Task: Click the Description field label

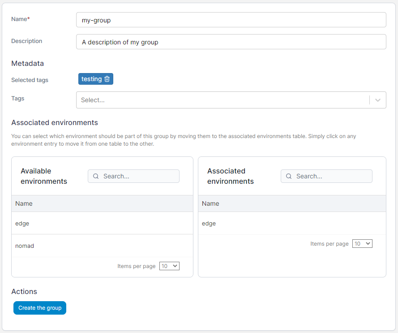Action: tap(27, 41)
